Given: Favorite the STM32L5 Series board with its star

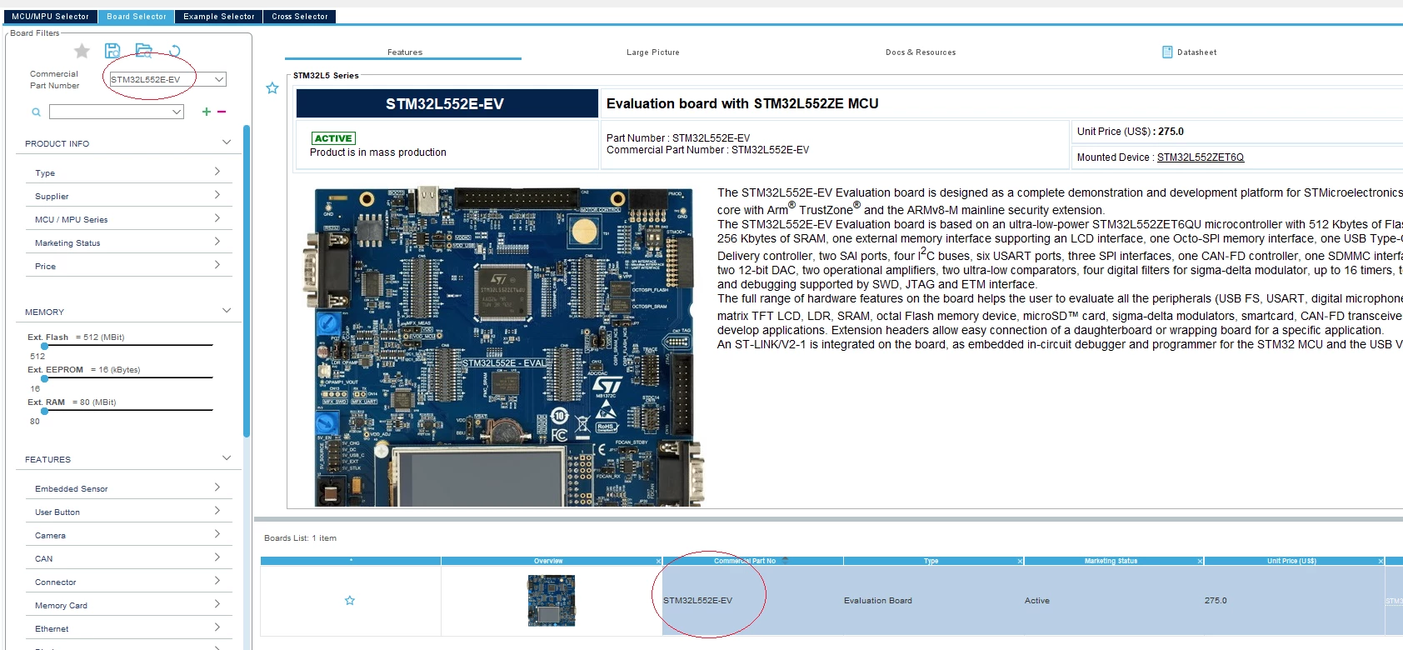Looking at the screenshot, I should click(272, 87).
